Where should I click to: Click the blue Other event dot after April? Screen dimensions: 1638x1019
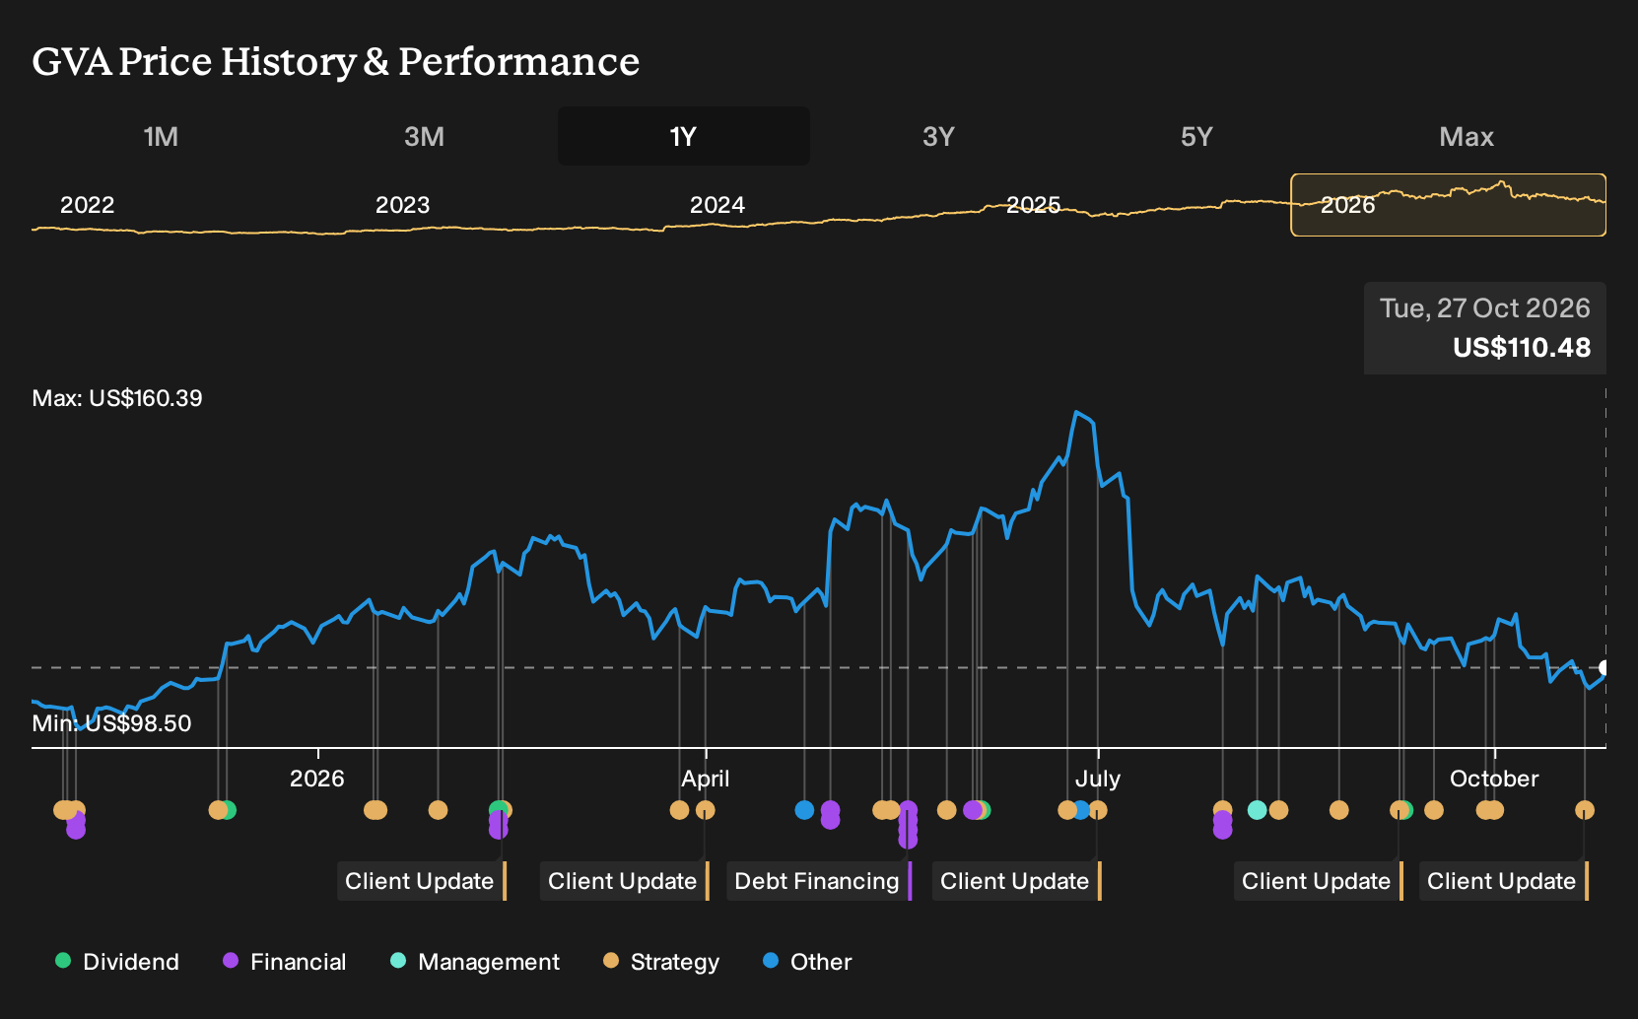804,810
